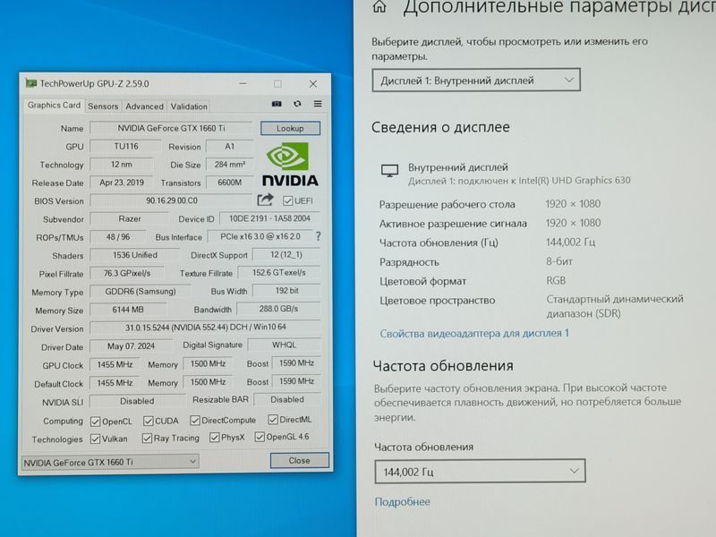
Task: Click the Lookup button
Action: click(290, 128)
